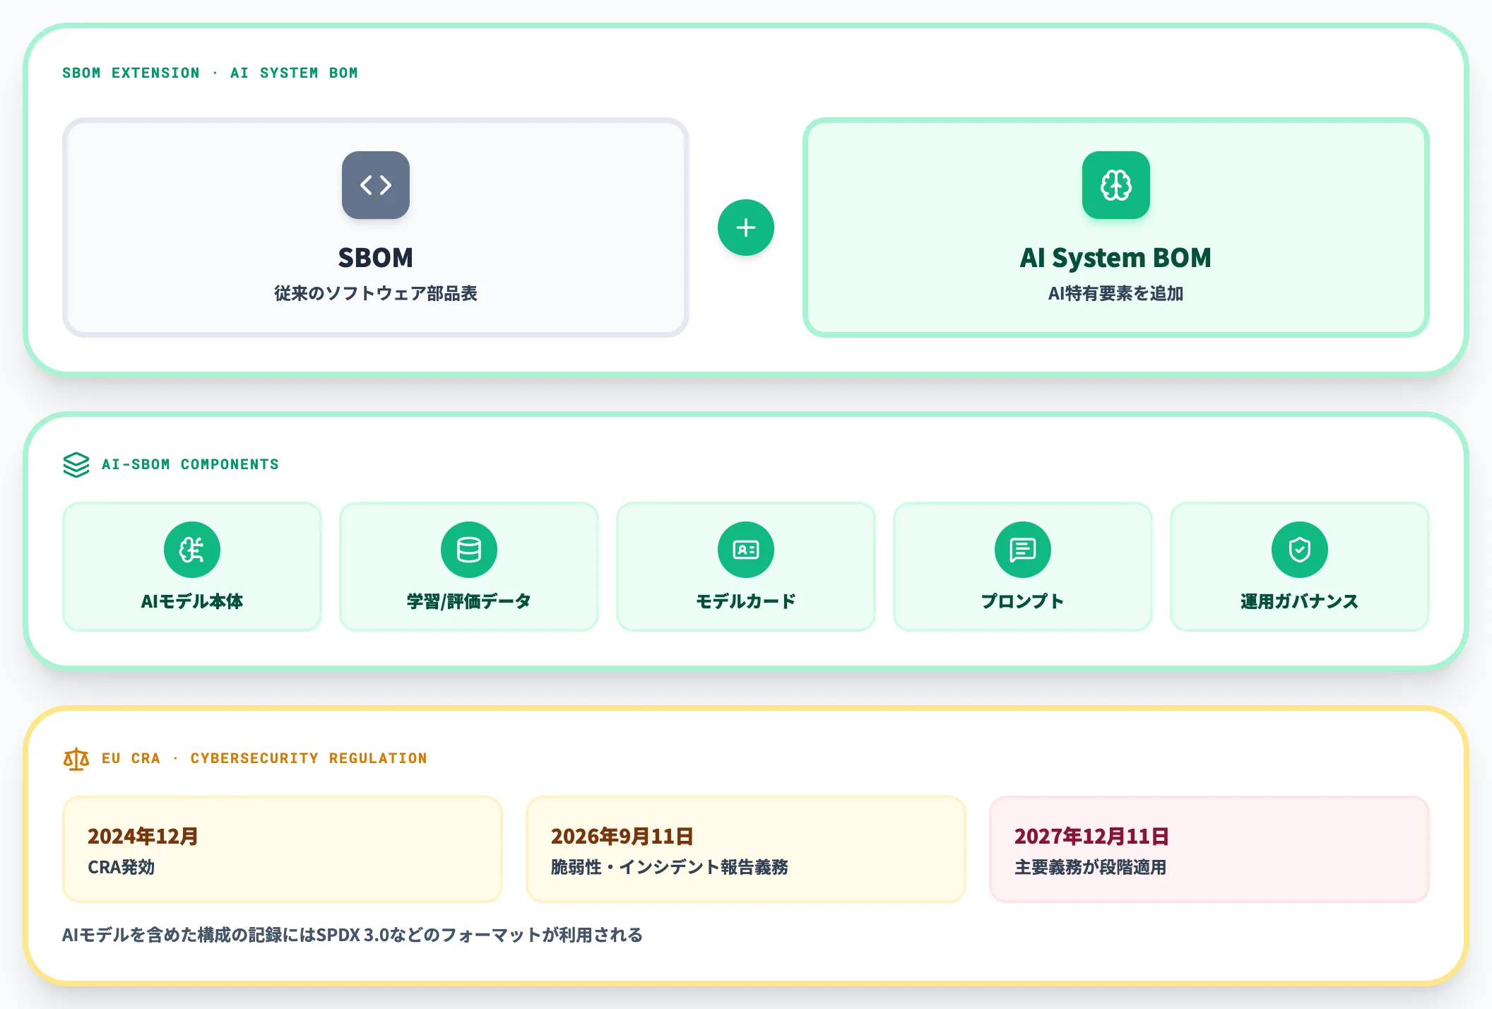This screenshot has height=1009, width=1492.
Task: Click the モデルカード label
Action: 746,601
